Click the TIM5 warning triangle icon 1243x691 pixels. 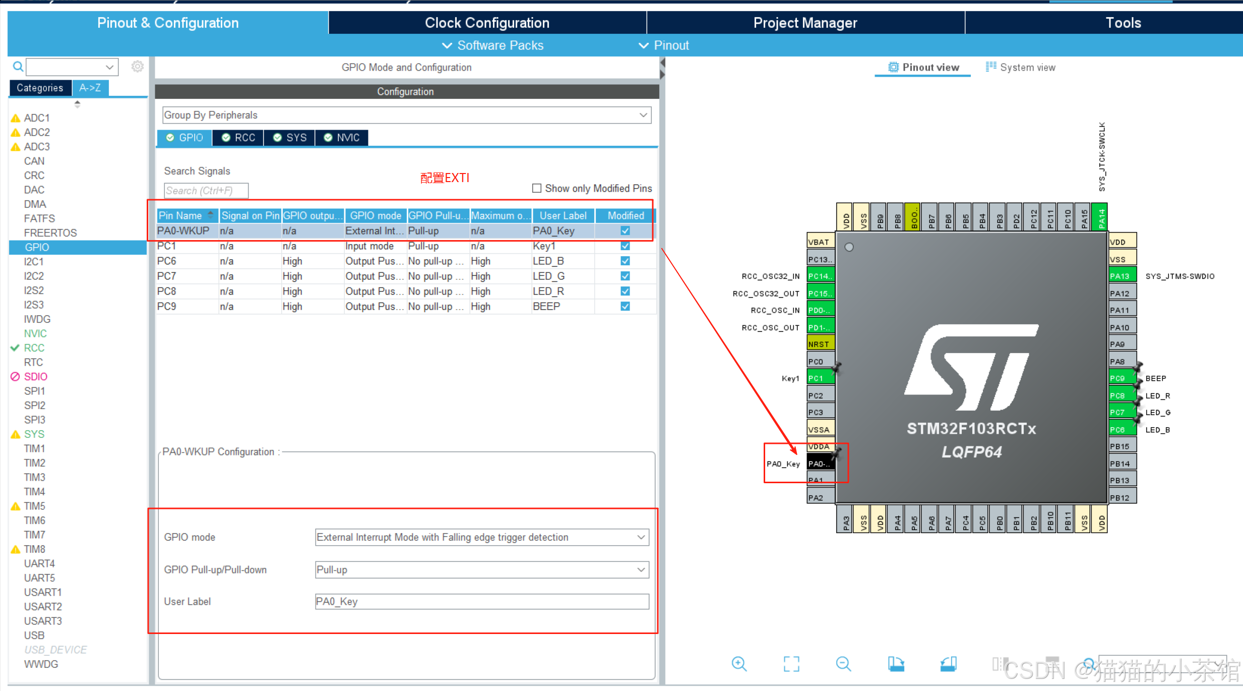(x=16, y=506)
